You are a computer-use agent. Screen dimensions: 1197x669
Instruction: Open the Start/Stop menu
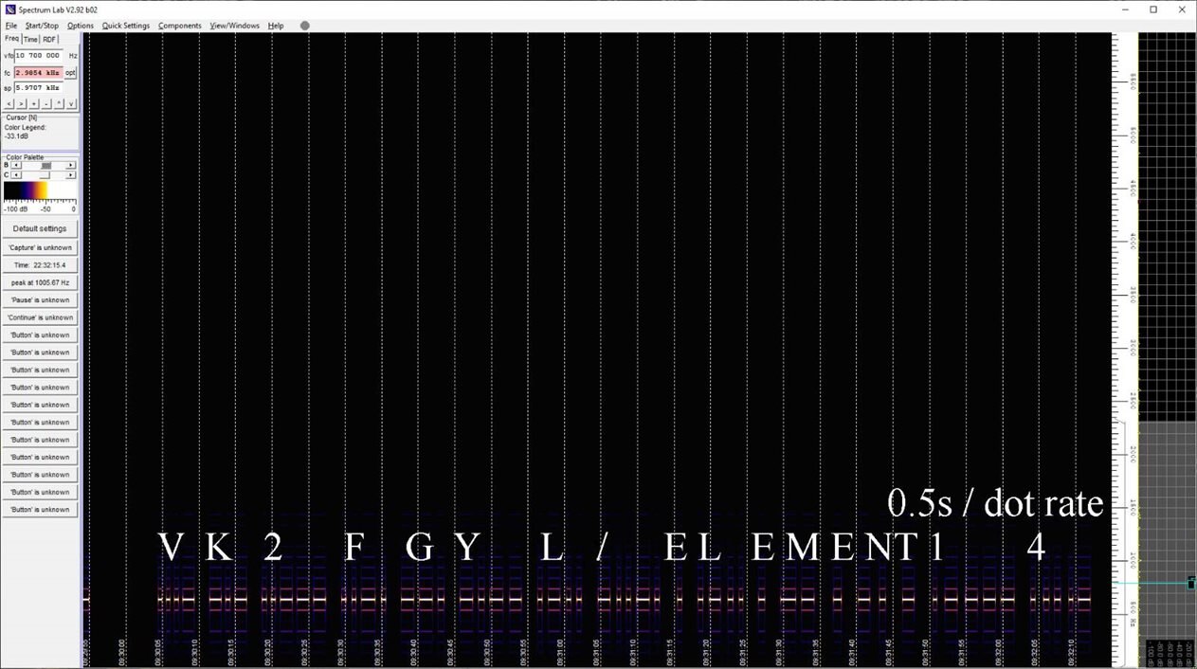(x=42, y=26)
